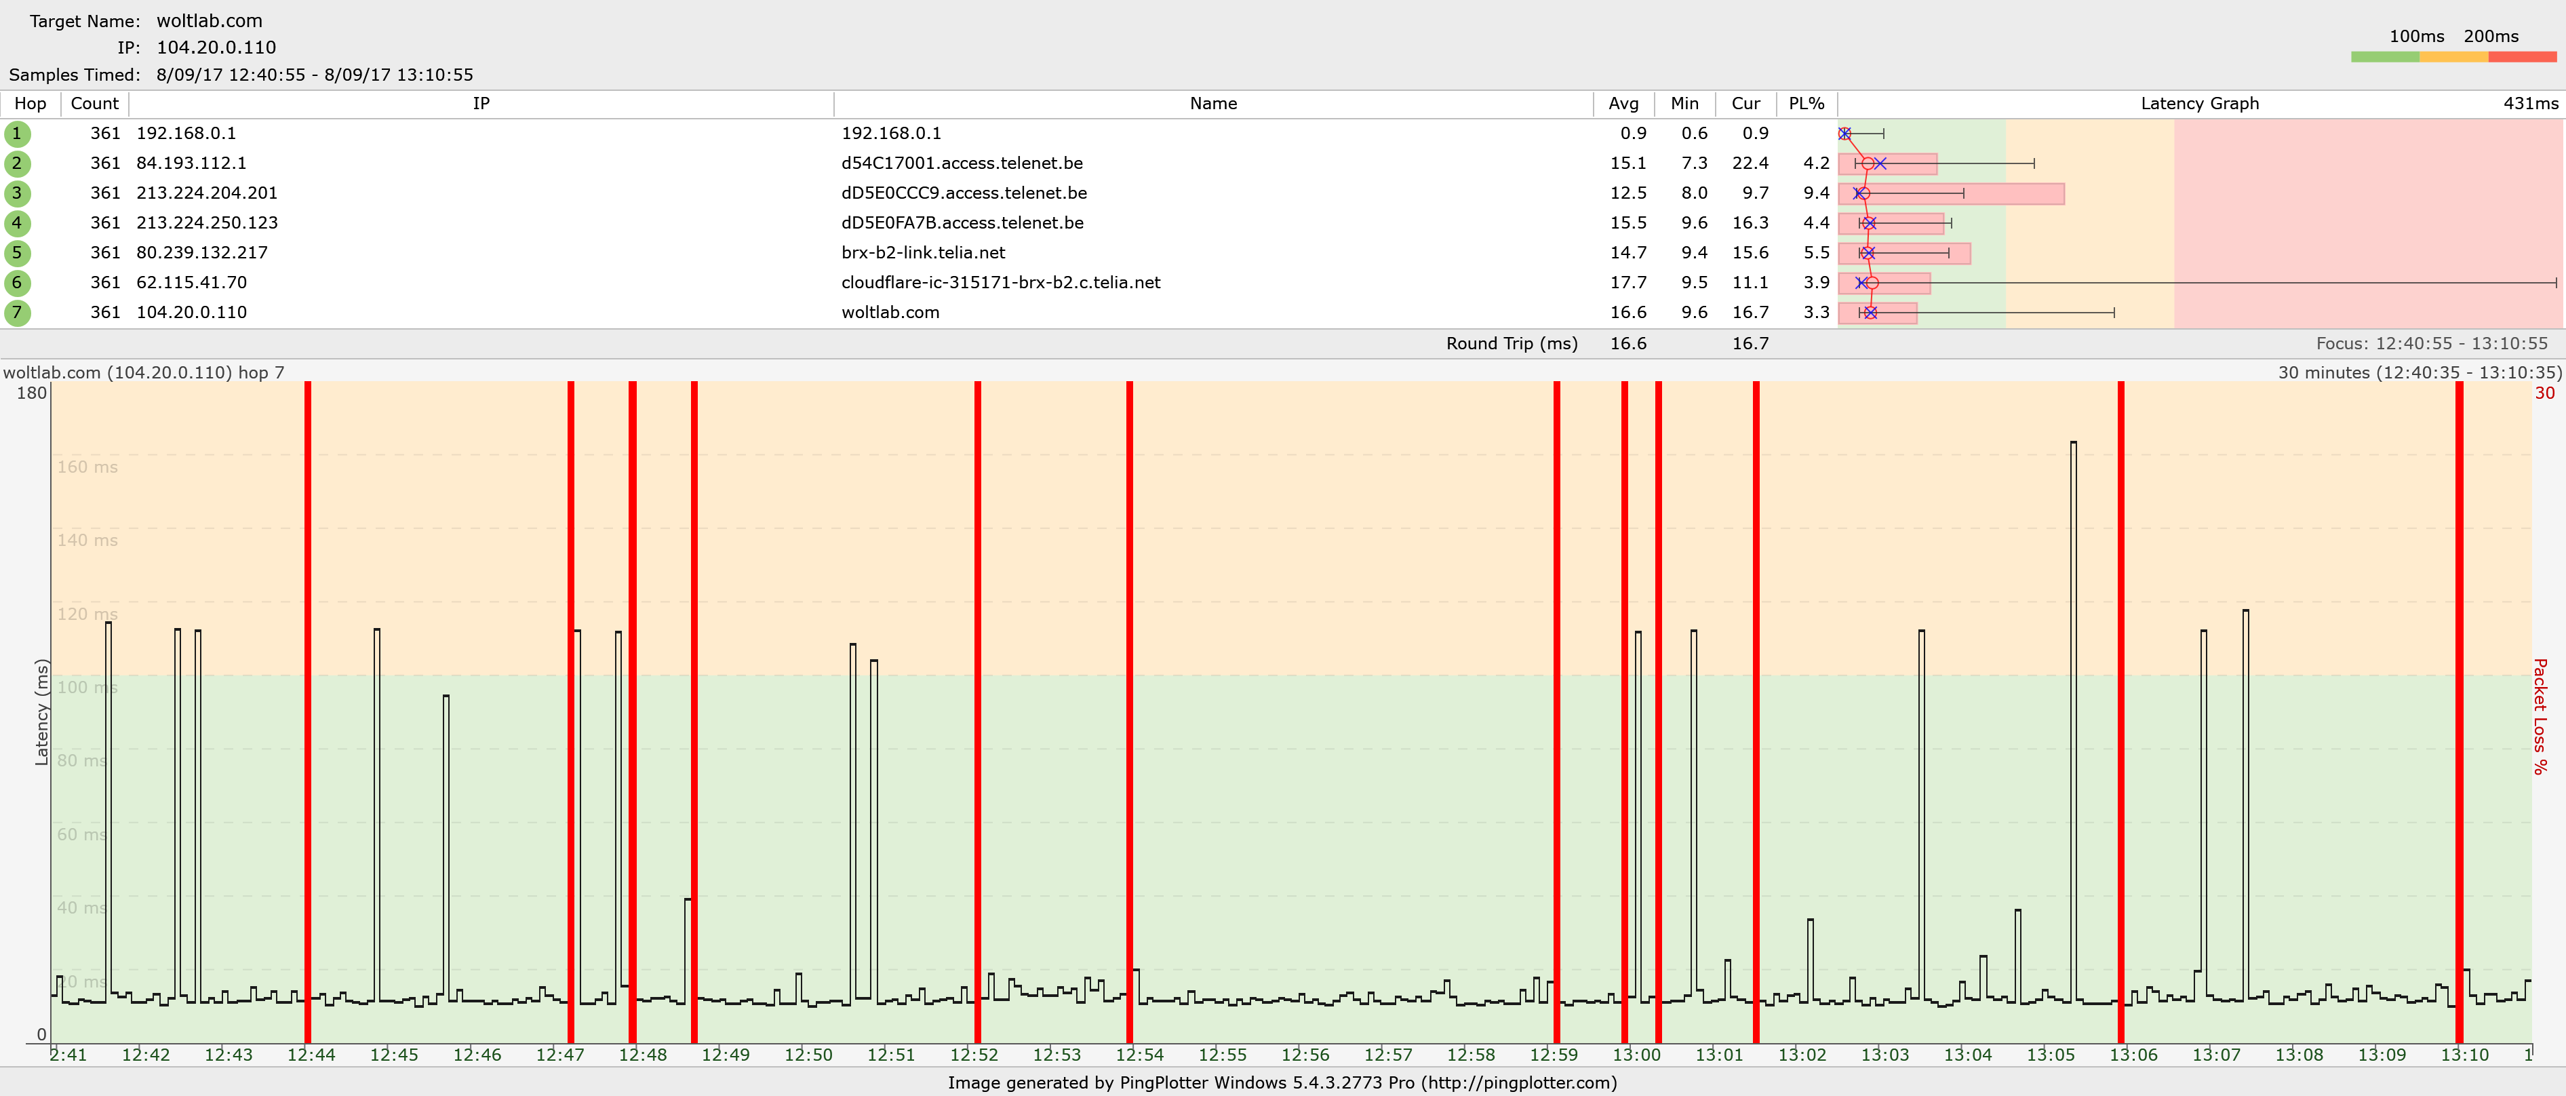Click the hop 4 green circle icon
The height and width of the screenshot is (1096, 2566).
pyautogui.click(x=17, y=223)
